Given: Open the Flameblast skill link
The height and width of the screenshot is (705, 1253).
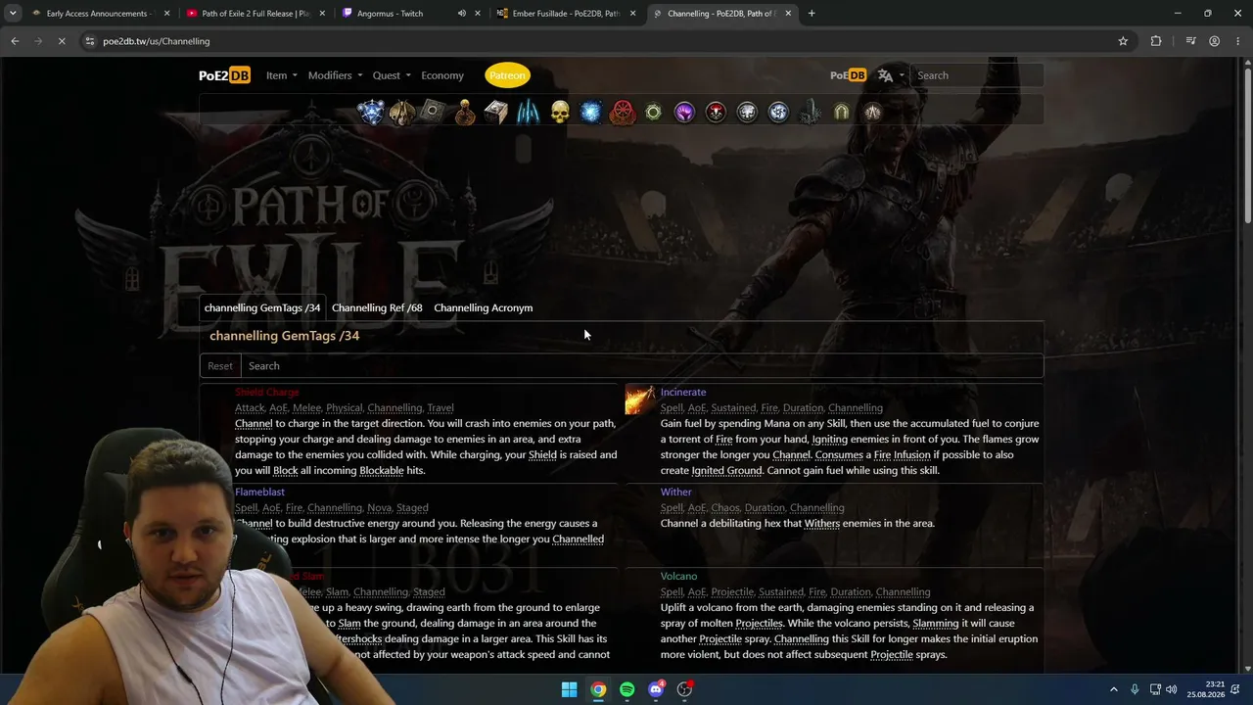Looking at the screenshot, I should 259,492.
